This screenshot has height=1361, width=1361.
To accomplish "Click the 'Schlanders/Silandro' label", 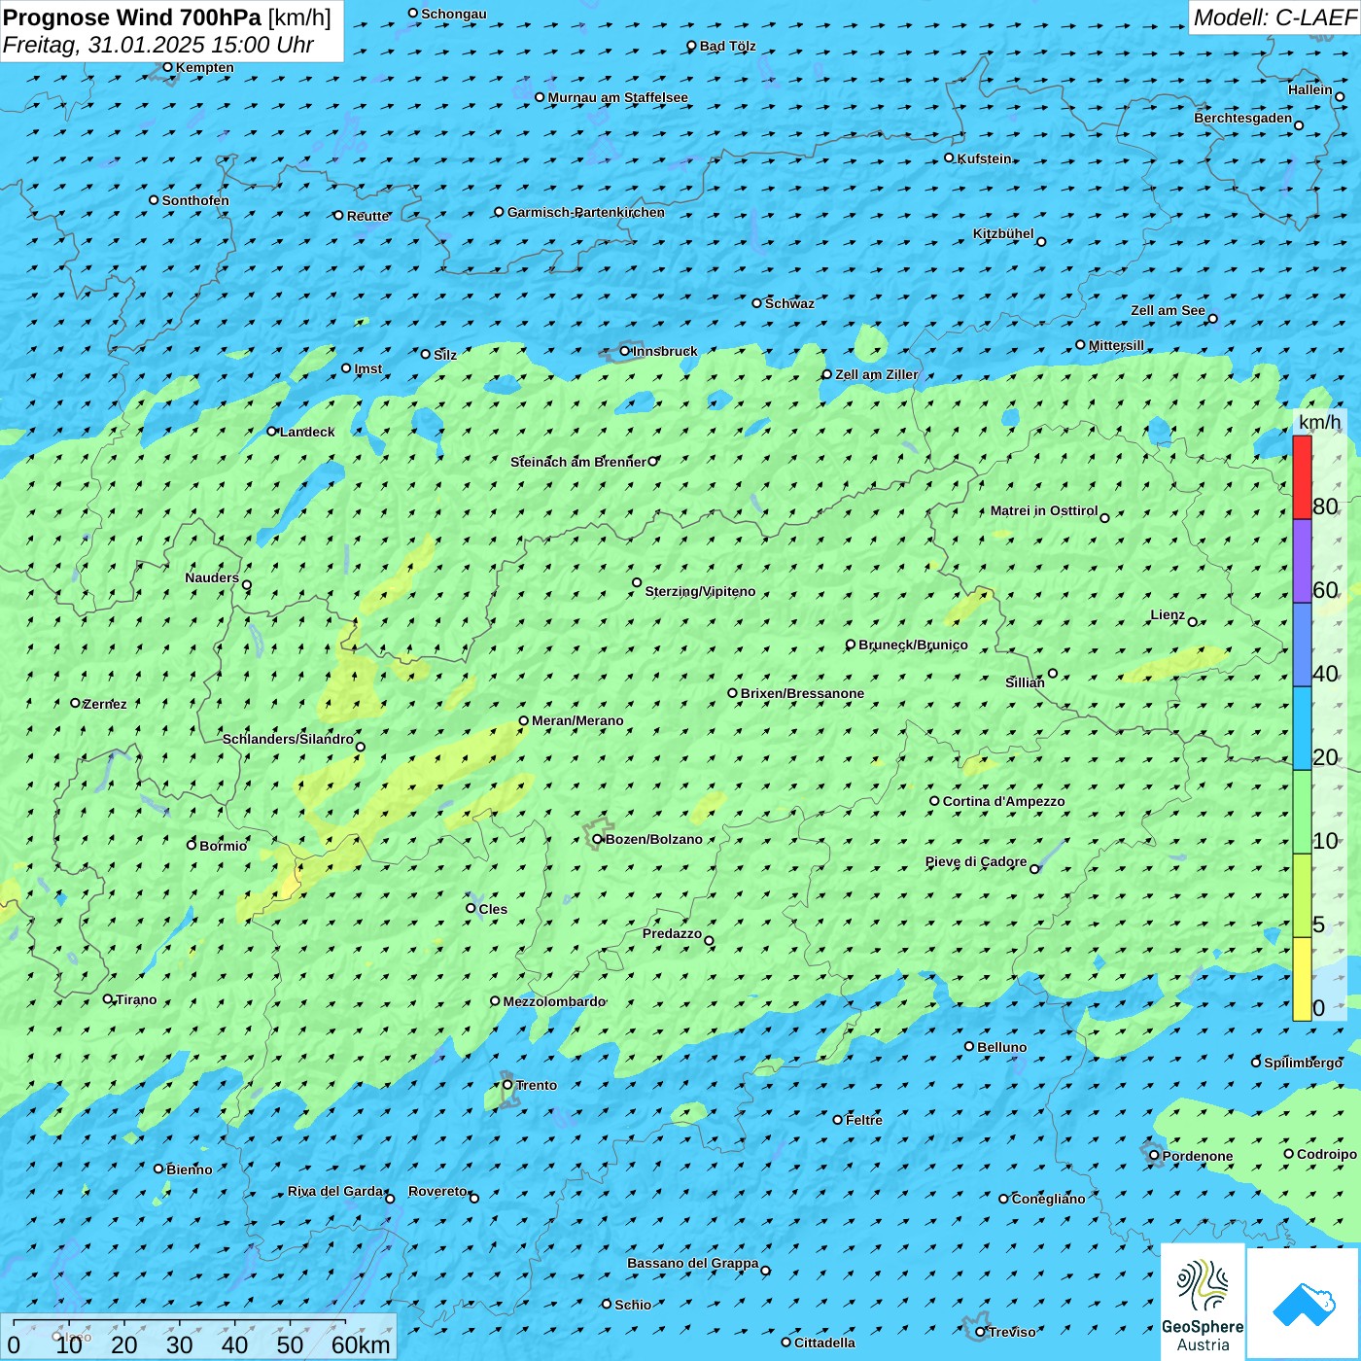I will (x=288, y=739).
